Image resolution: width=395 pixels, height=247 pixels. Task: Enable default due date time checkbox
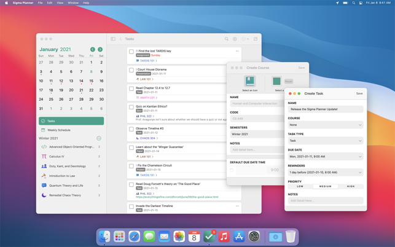[232, 170]
